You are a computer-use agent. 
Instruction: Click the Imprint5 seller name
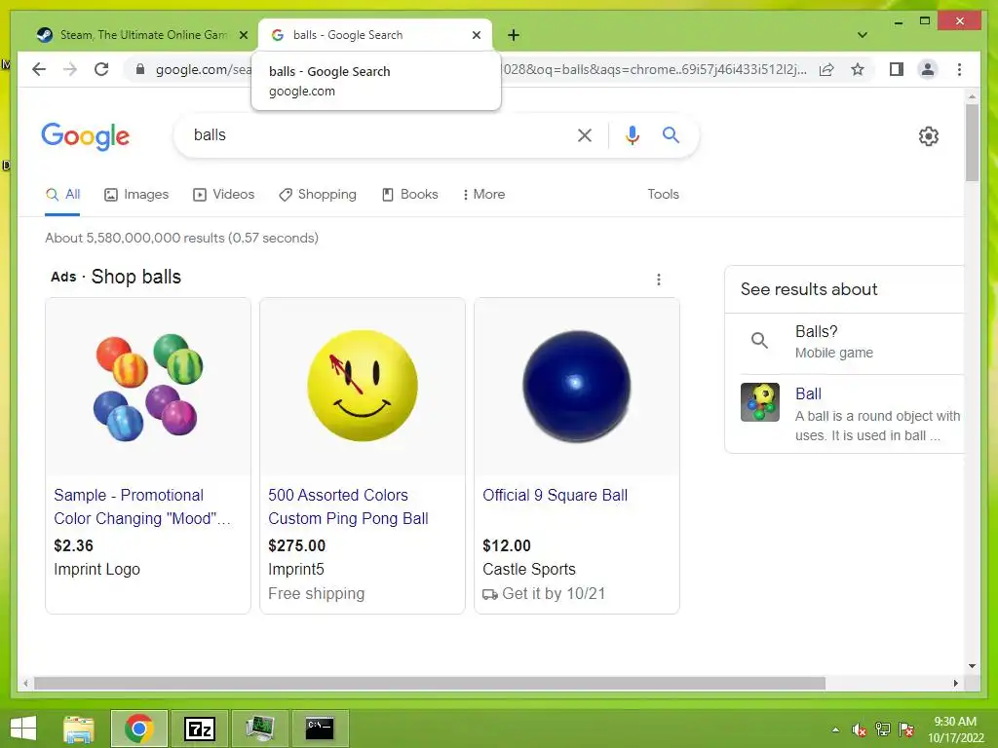coord(296,569)
